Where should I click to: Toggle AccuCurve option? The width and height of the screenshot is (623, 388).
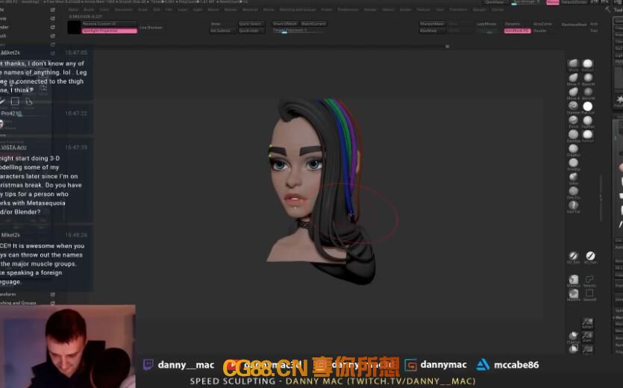coord(542,24)
